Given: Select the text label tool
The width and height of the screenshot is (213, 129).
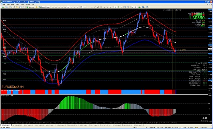Looking at the screenshot, I should coord(107,7).
